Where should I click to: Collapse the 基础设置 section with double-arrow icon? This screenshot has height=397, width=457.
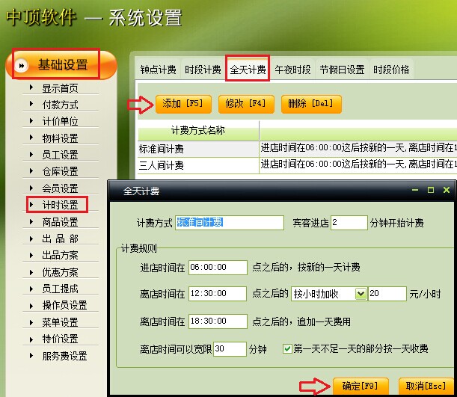pos(22,66)
